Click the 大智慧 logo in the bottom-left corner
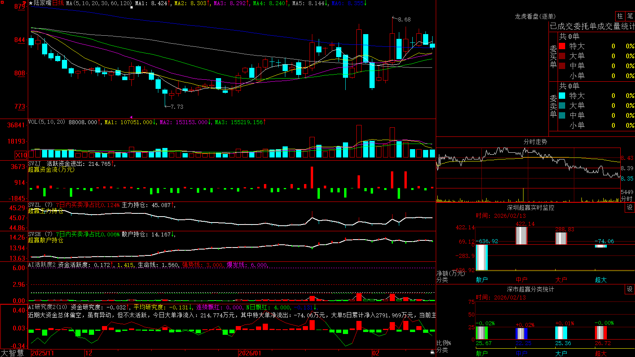This screenshot has width=635, height=357. pyautogui.click(x=12, y=353)
